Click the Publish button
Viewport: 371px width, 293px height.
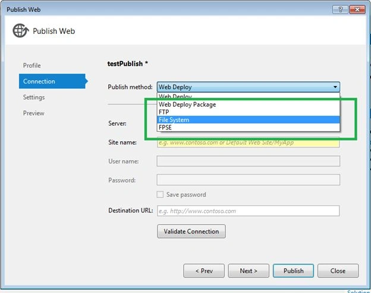pyautogui.click(x=293, y=270)
